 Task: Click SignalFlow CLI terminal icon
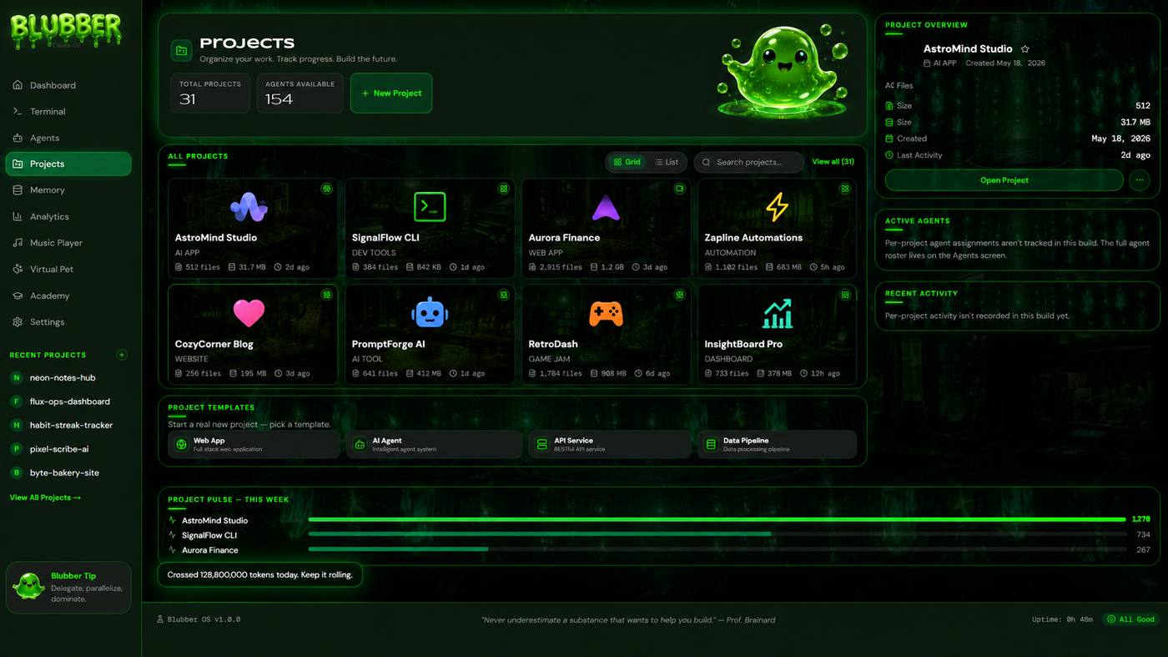coord(430,206)
